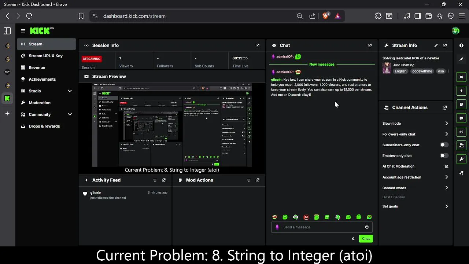This screenshot has width=469, height=264.
Task: Toggle the chat bubble widget icon
Action: [x=461, y=118]
